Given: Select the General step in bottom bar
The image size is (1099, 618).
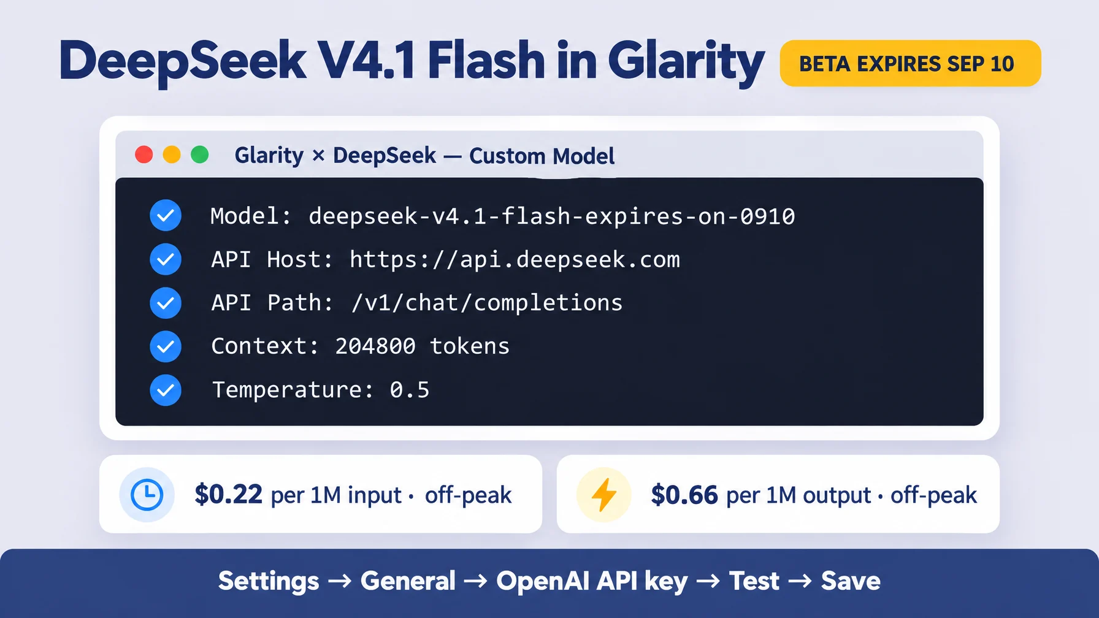Looking at the screenshot, I should point(408,581).
